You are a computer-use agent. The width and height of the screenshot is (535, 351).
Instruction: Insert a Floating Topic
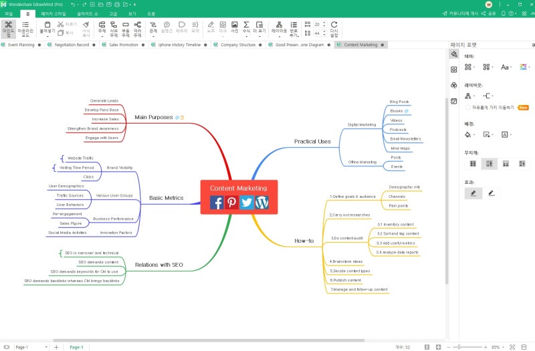[126, 29]
